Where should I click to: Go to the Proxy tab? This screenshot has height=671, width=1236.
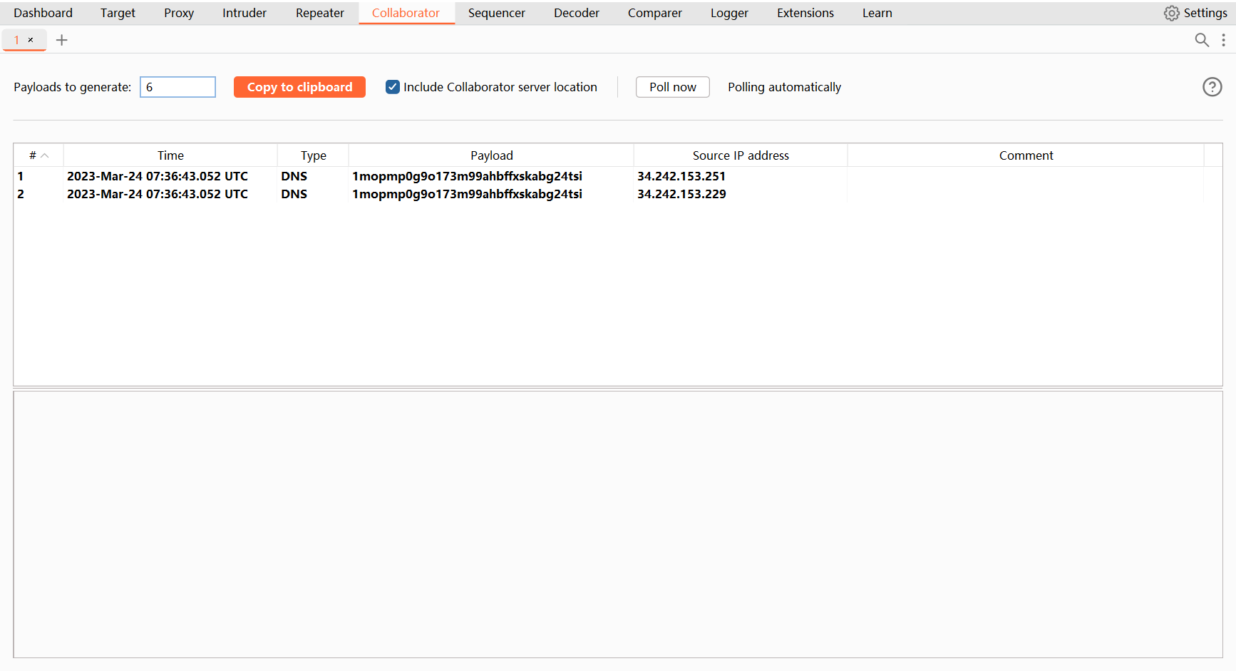[179, 13]
